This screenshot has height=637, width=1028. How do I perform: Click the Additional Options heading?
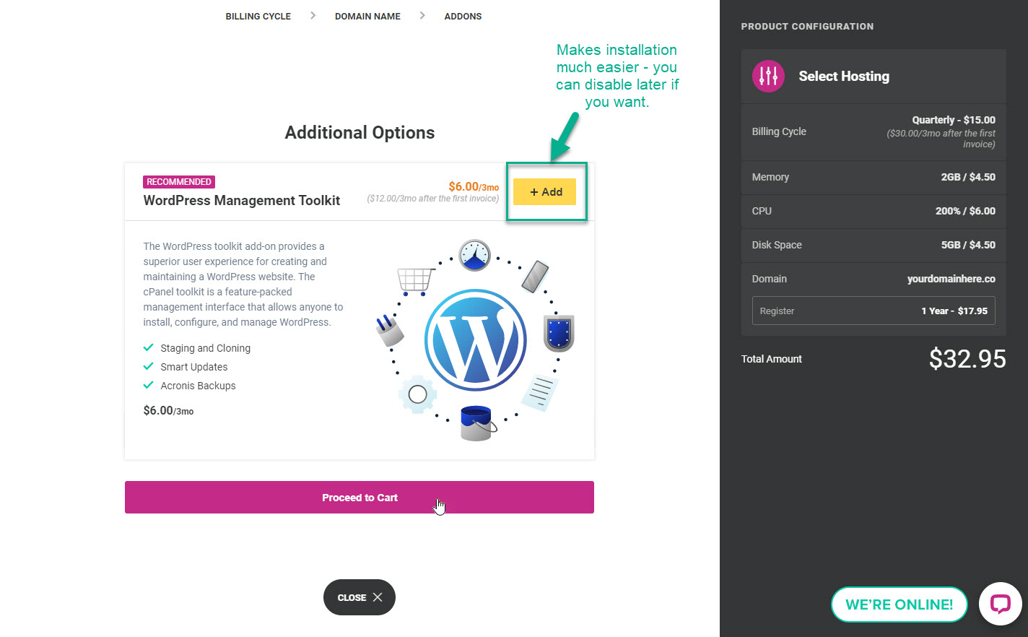click(x=360, y=132)
